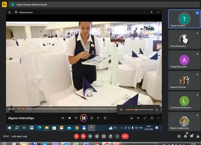Unmute the microphone in Meet

[x=76, y=136]
